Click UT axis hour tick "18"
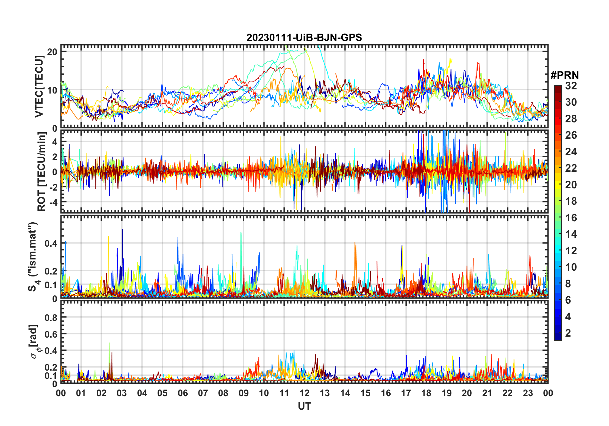 (x=426, y=393)
